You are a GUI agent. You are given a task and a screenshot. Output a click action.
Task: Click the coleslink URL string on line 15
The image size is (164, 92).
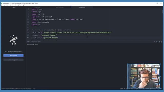77,32
